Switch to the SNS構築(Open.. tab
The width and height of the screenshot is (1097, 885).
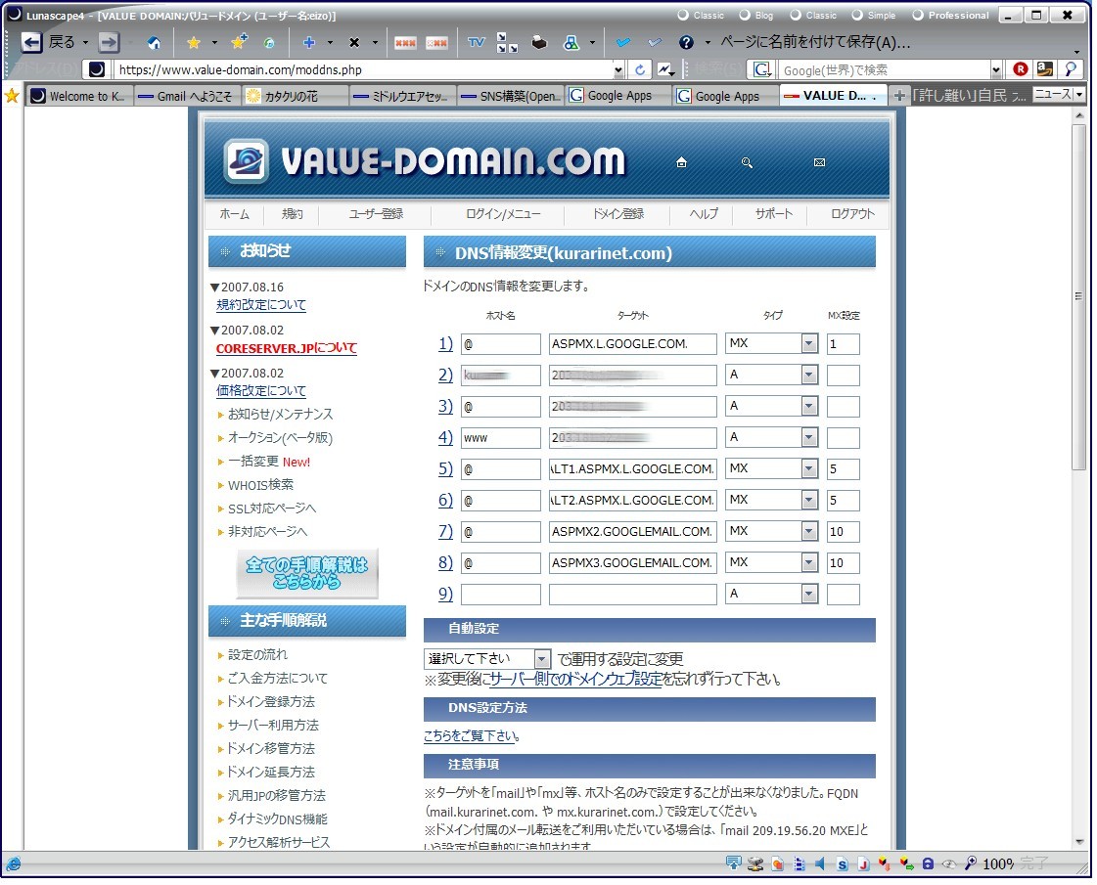point(511,96)
